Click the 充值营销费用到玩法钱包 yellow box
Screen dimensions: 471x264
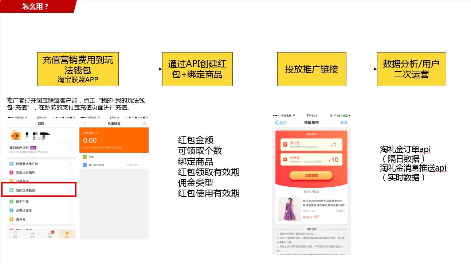(78, 69)
